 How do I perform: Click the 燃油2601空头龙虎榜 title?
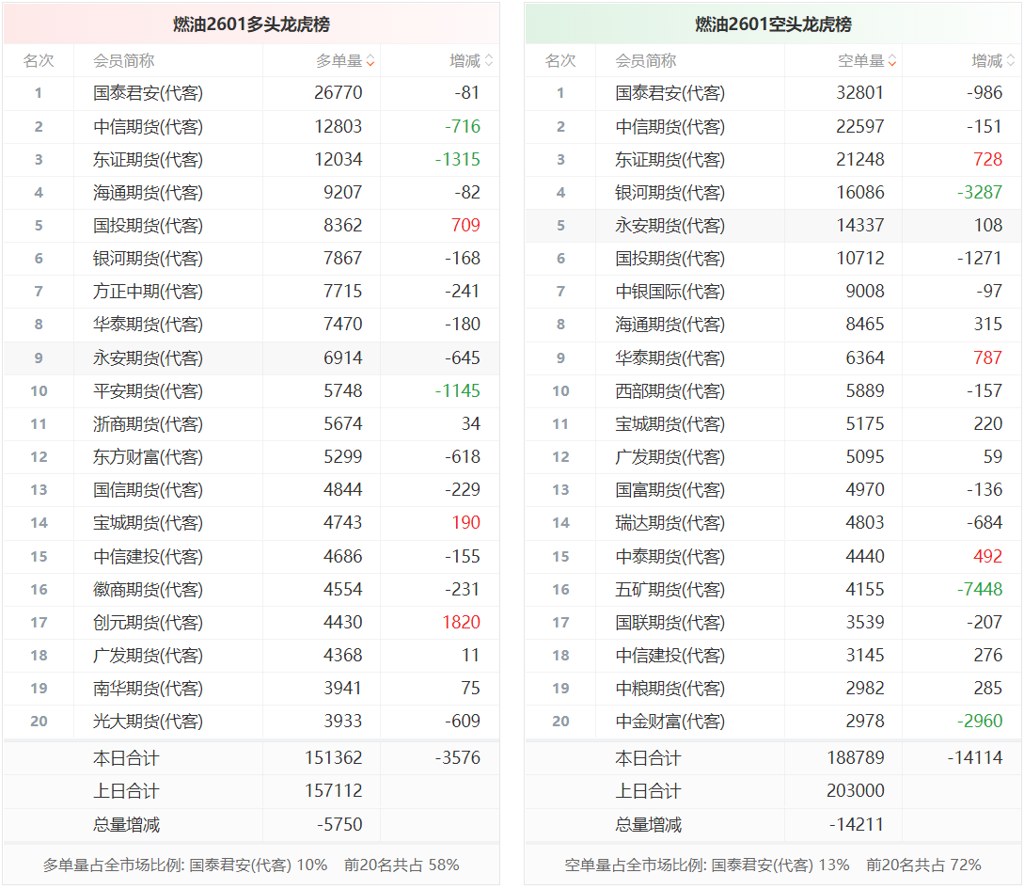coord(773,24)
